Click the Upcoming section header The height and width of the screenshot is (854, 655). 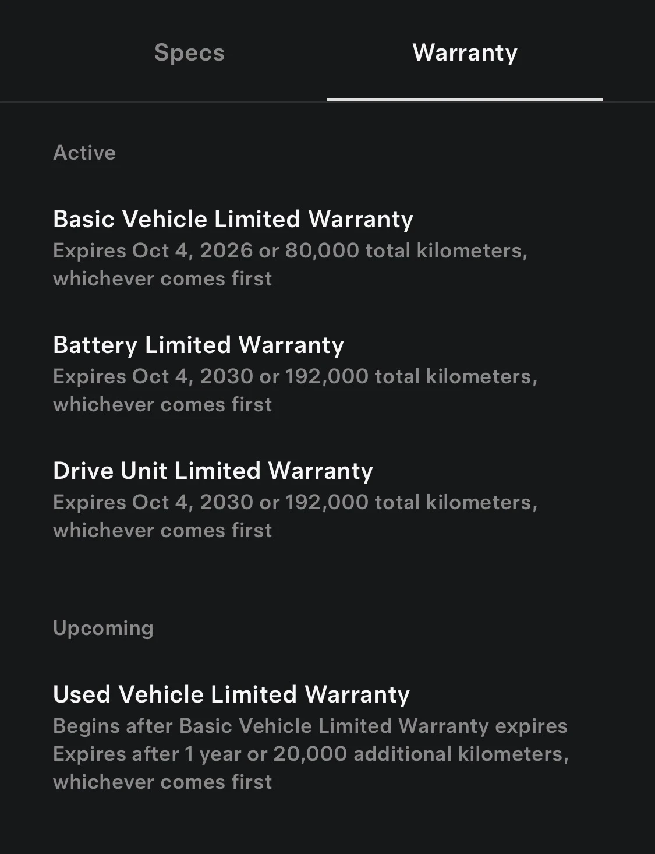(x=102, y=628)
